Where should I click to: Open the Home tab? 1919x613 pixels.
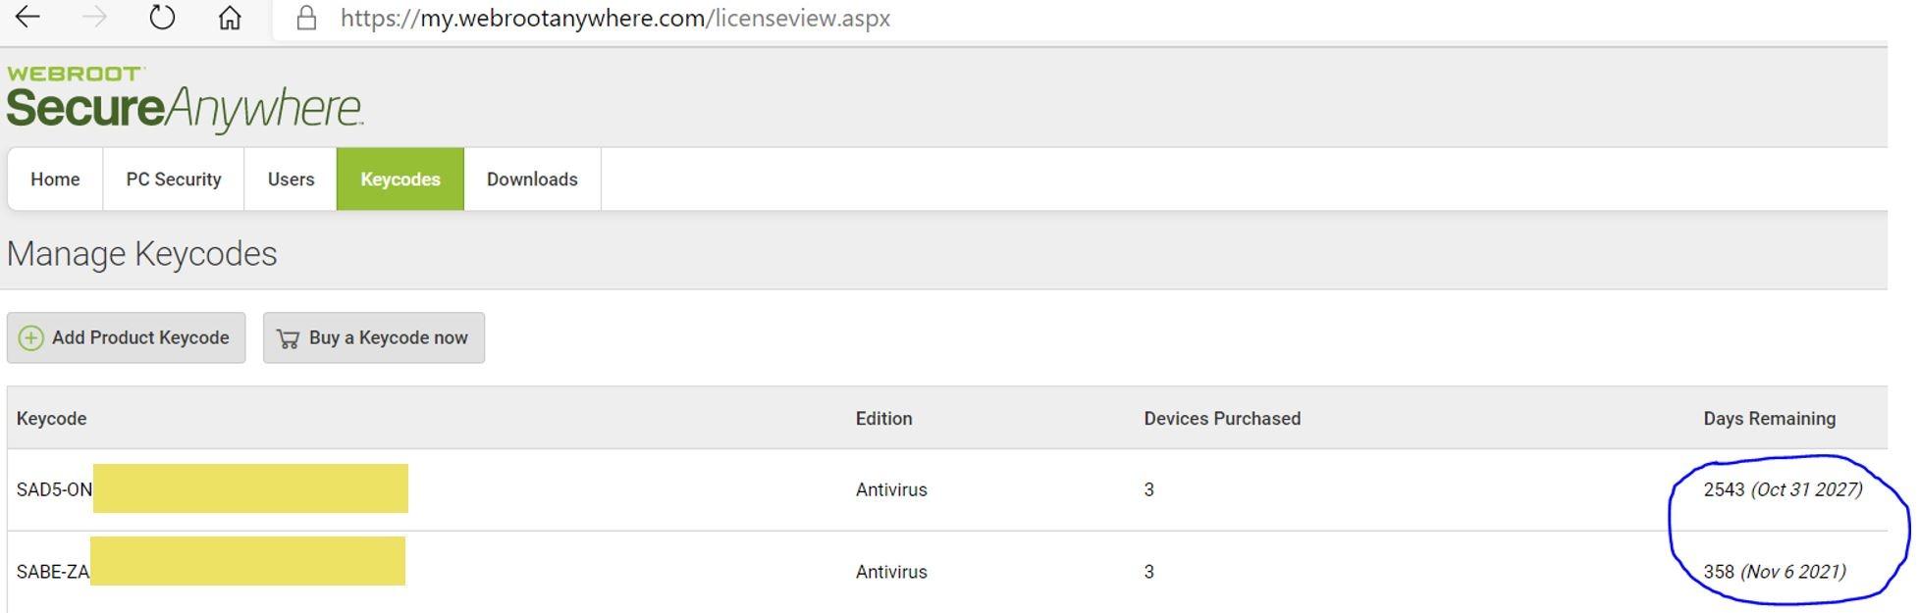click(55, 179)
